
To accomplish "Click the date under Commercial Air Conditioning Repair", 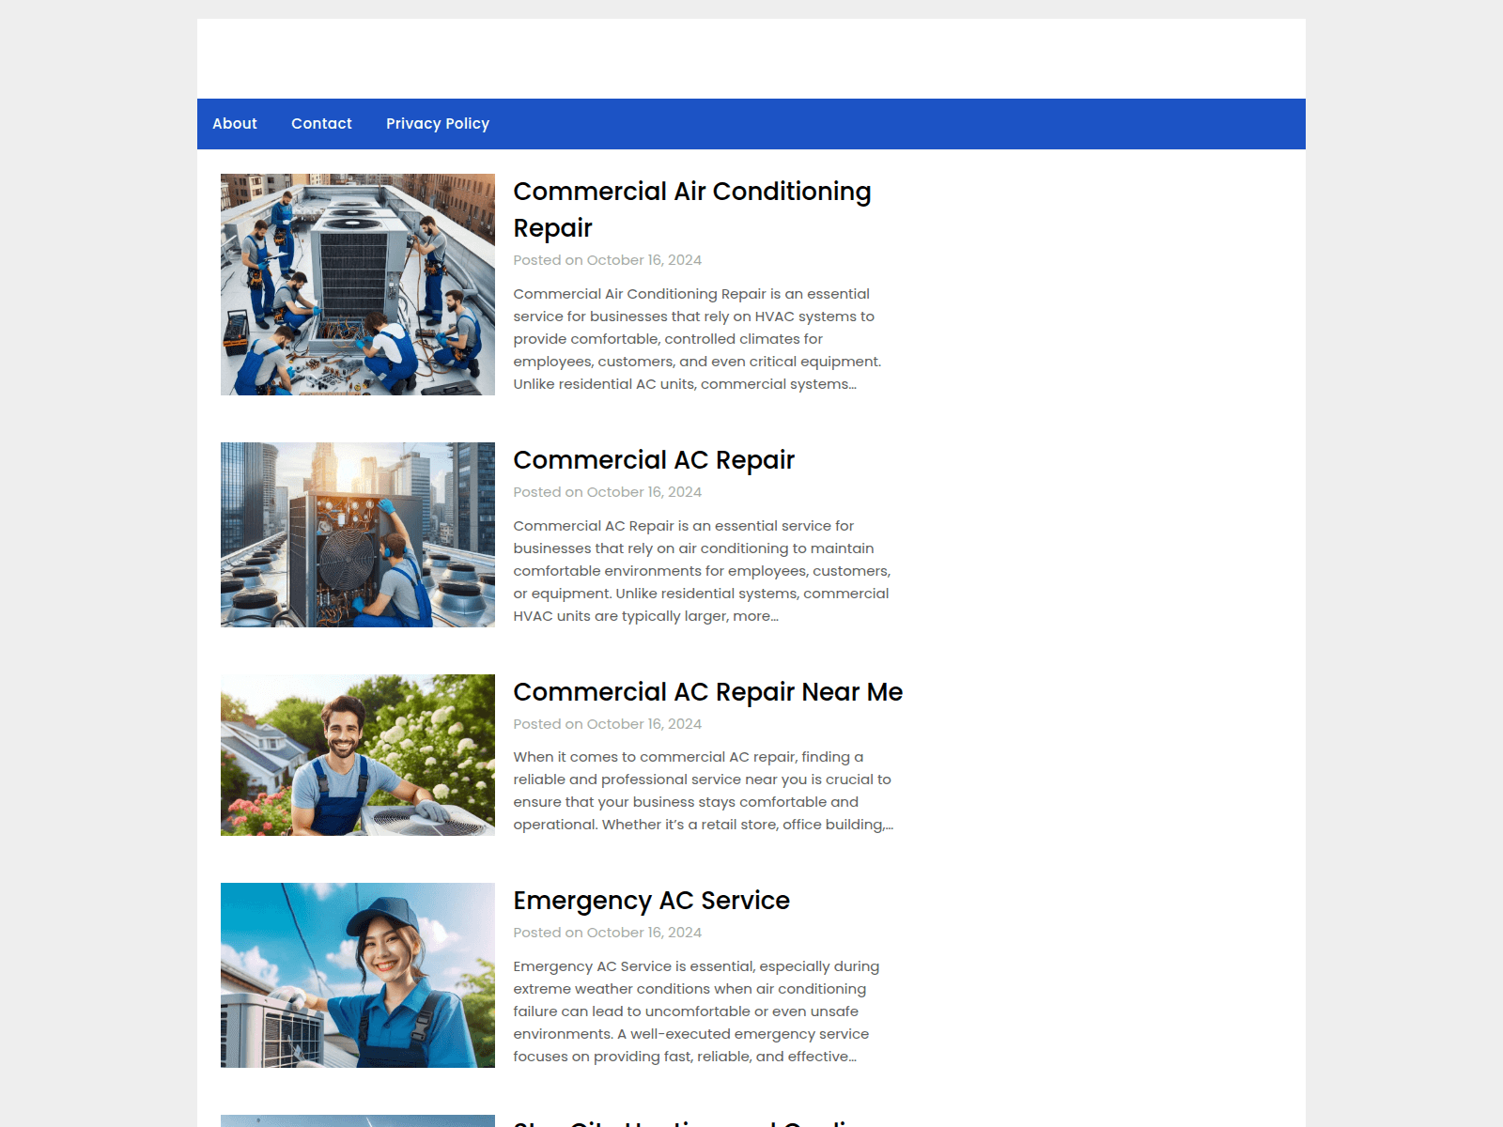I will point(644,260).
